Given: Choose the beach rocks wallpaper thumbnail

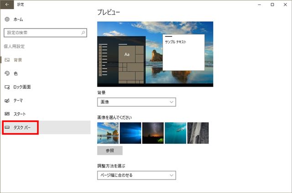Looking at the screenshot, I should [108, 133].
